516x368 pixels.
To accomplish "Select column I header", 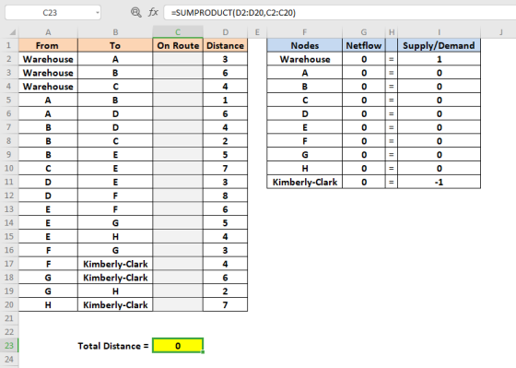I will point(439,32).
